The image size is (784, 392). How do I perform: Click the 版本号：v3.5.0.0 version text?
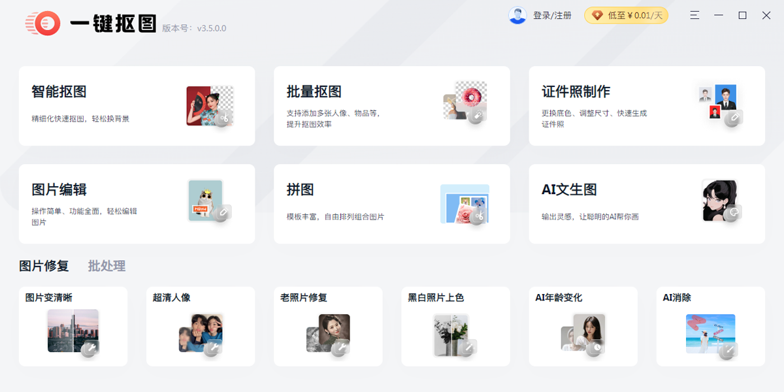[x=194, y=29]
